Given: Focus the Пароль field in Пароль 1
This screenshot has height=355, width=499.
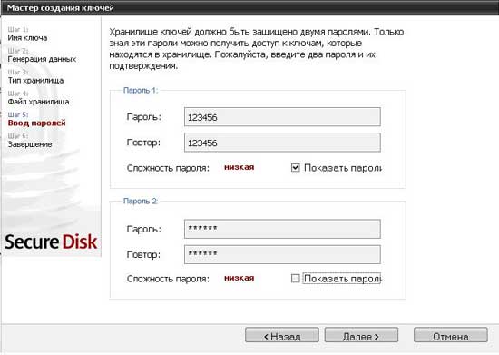Looking at the screenshot, I should coord(282,117).
